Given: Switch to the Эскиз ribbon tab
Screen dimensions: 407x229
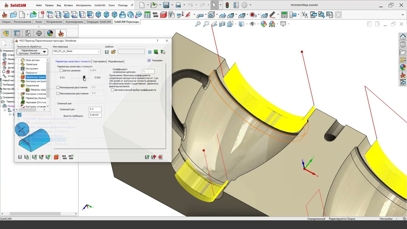Looking at the screenshot, I should point(38,22).
